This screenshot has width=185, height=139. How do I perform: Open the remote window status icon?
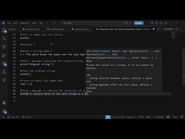tap(3, 117)
